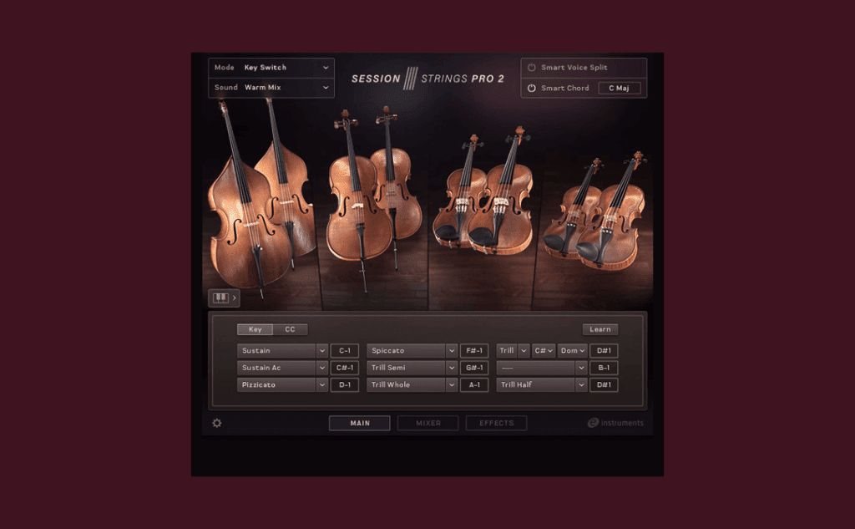Select the double basses section image
Viewport: 855px width, 529px height.
pyautogui.click(x=261, y=199)
